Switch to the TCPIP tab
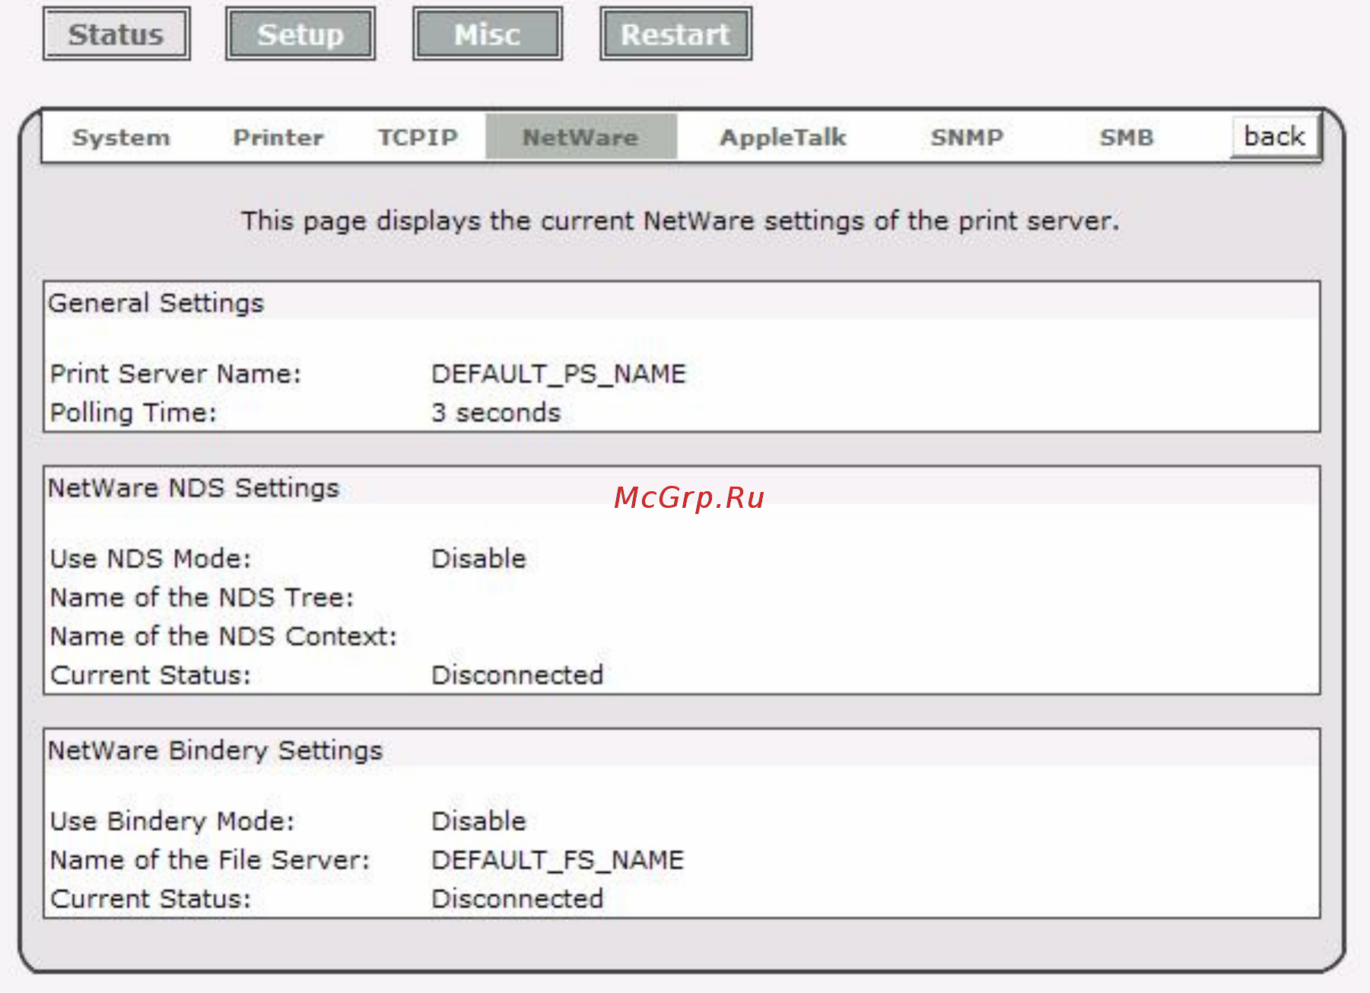1370x993 pixels. pos(418,138)
